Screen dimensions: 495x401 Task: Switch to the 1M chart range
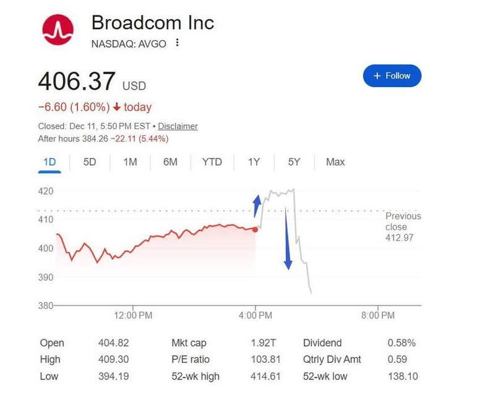point(130,162)
